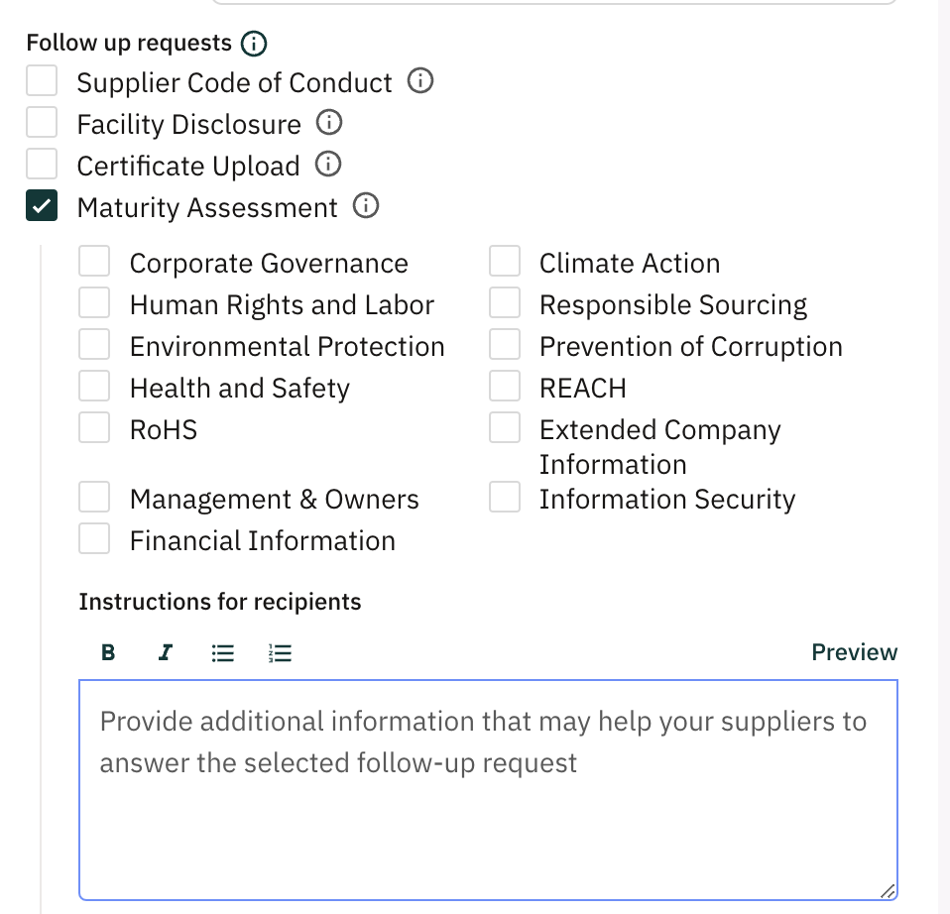Show Certificate Upload info tooltip icon

pos(328,165)
